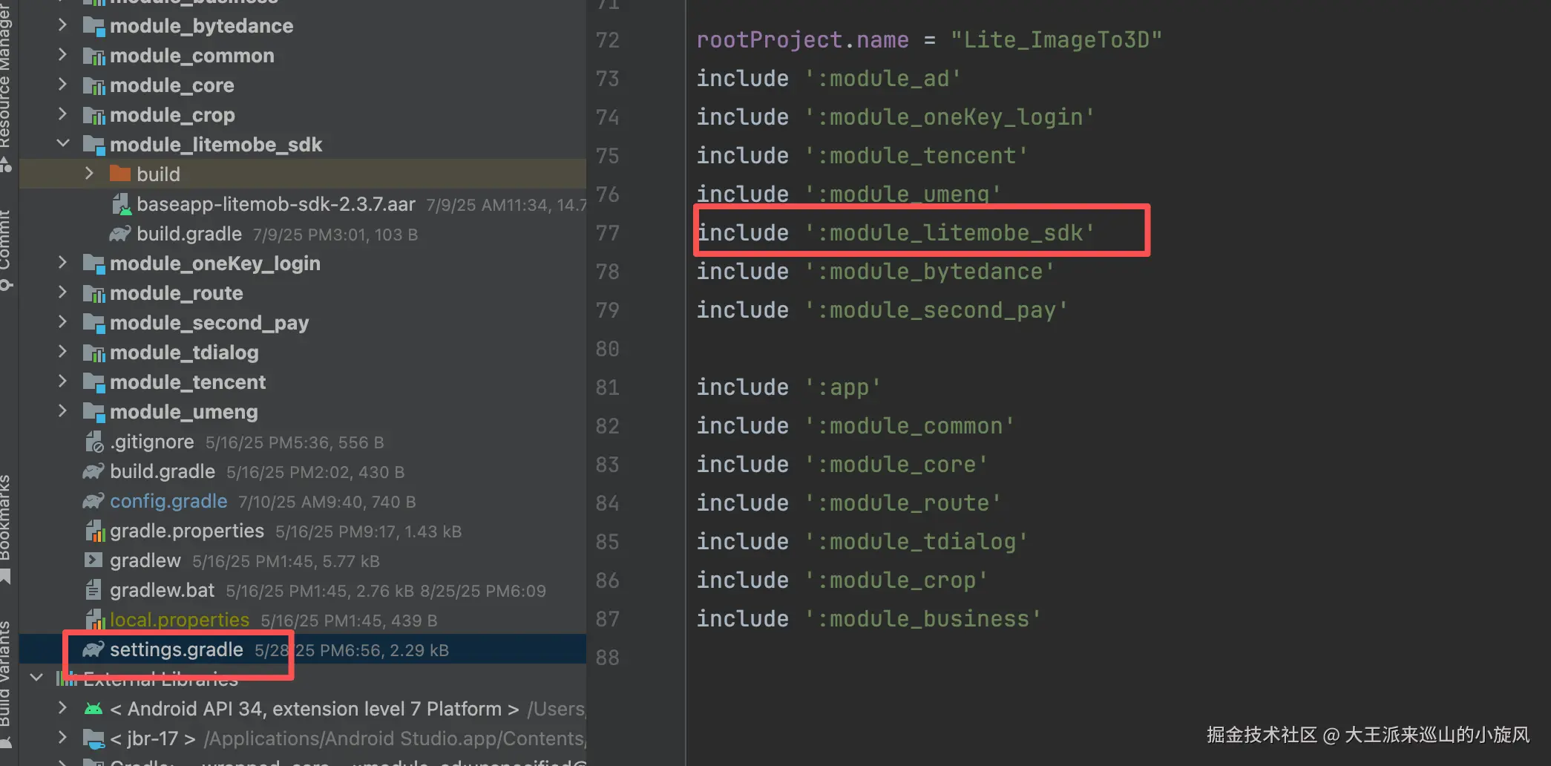Click the module_umeng folder icon

[94, 412]
